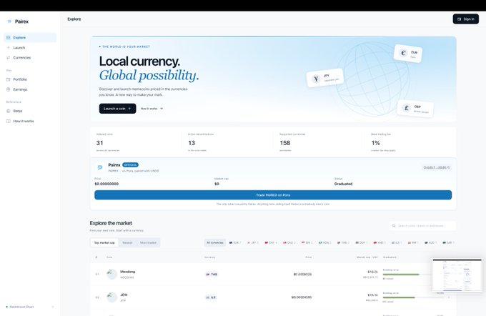Image resolution: width=486 pixels, height=316 pixels.
Task: Click the GBP British pound currency card
Action: pos(415,109)
